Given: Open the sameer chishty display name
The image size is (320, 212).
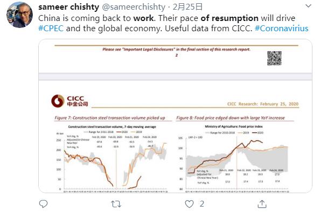Looking at the screenshot, I should 69,7.
